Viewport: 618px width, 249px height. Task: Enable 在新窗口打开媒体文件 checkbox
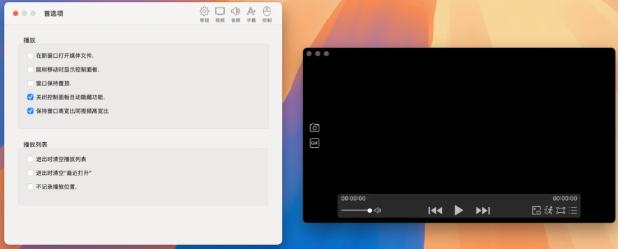(x=30, y=55)
